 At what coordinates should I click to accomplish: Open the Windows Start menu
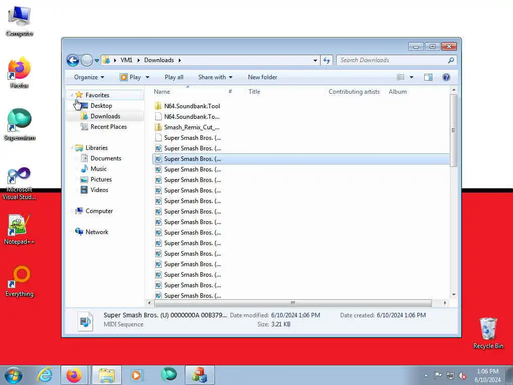[14, 375]
